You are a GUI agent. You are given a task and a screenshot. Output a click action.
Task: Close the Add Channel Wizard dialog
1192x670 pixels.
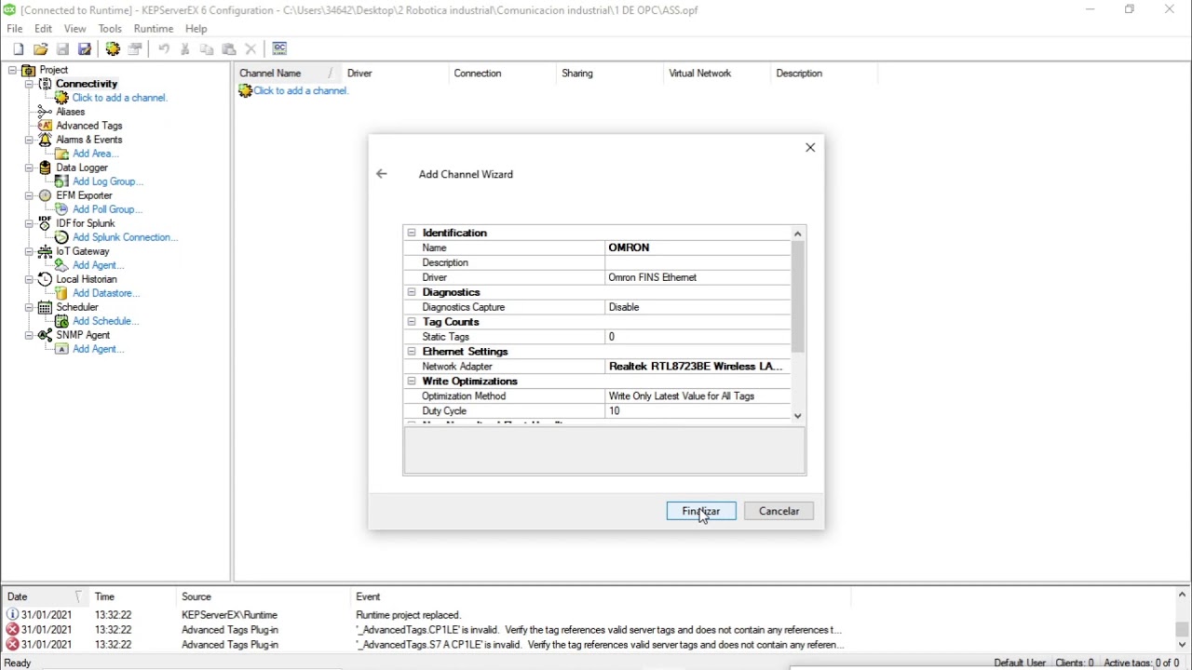click(810, 147)
